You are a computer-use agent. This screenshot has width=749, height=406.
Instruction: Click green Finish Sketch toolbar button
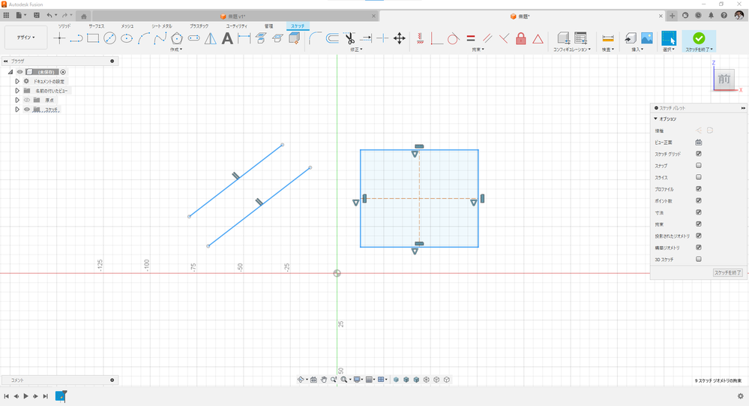pyautogui.click(x=699, y=38)
